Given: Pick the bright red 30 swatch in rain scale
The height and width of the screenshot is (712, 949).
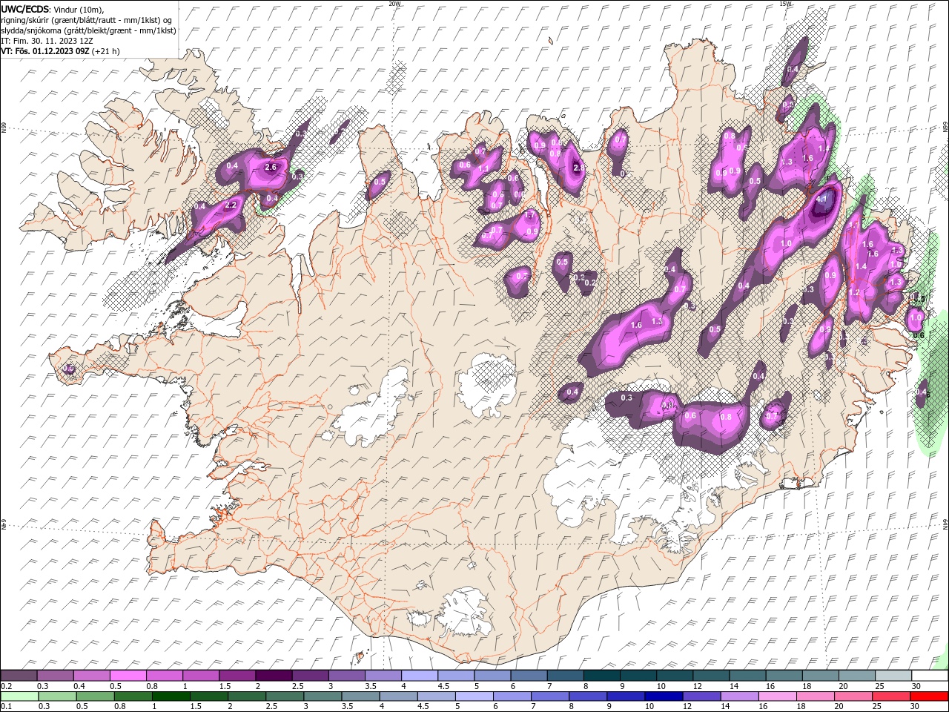Looking at the screenshot, I should point(928,696).
